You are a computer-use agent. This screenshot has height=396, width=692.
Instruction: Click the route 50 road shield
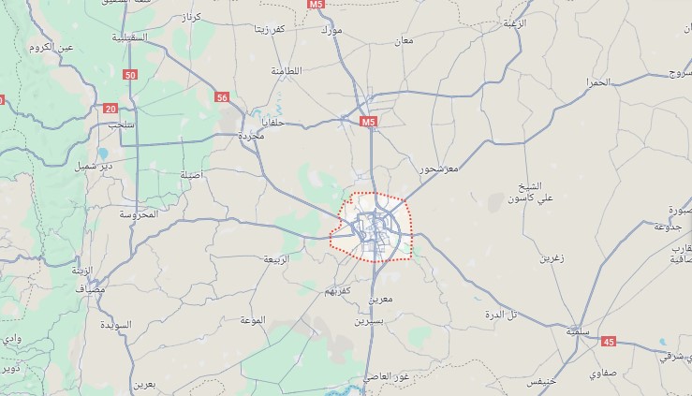pyautogui.click(x=130, y=75)
